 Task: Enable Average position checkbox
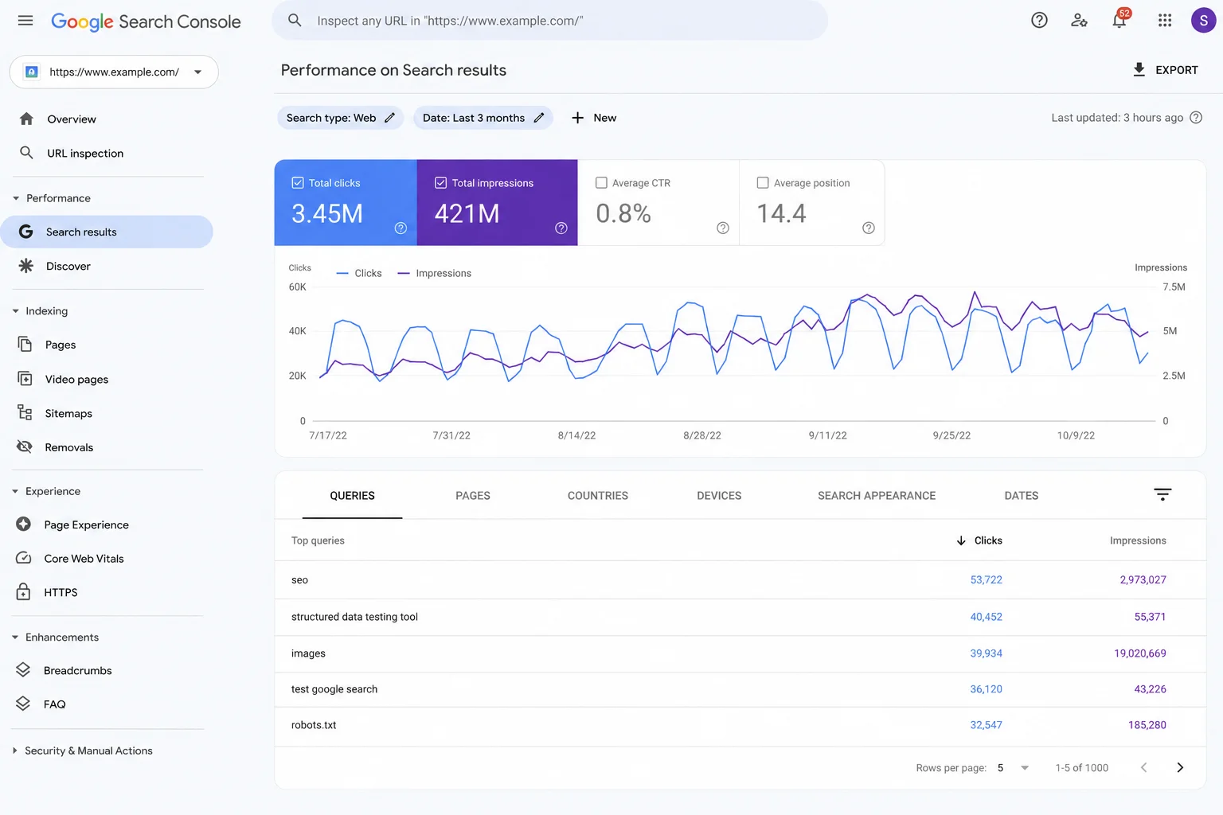coord(763,183)
